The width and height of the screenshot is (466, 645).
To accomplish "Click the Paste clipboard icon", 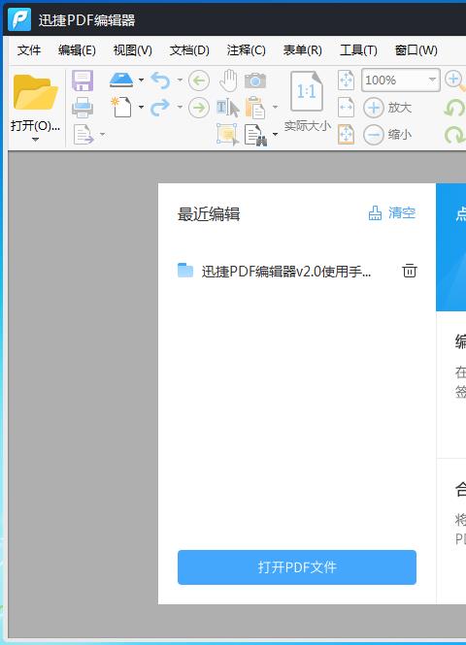I will (255, 107).
